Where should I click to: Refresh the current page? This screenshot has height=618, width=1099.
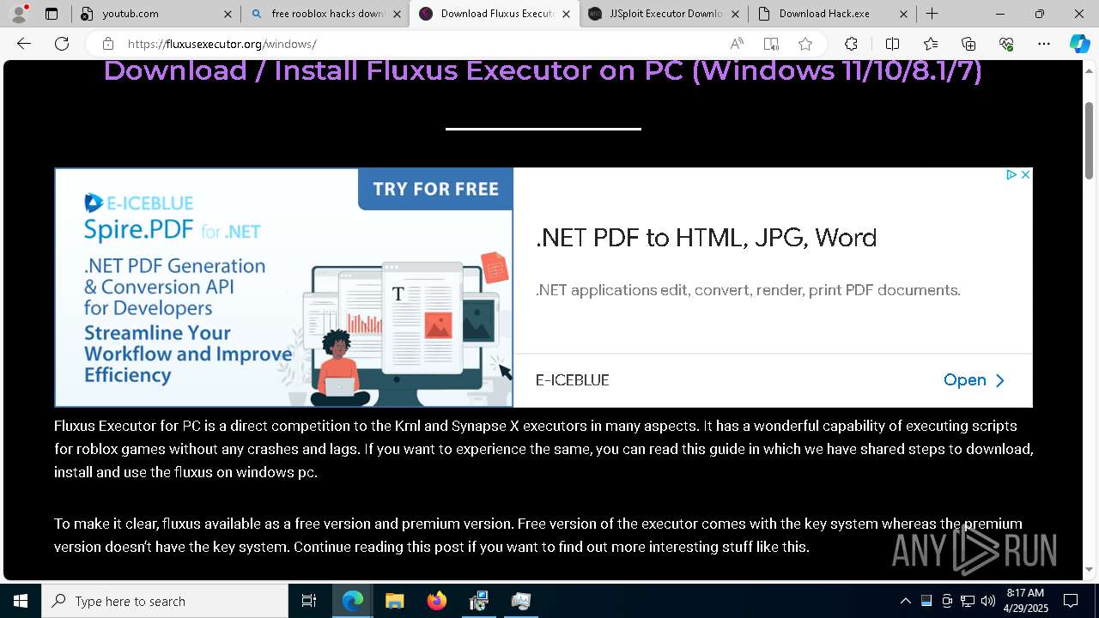[62, 44]
